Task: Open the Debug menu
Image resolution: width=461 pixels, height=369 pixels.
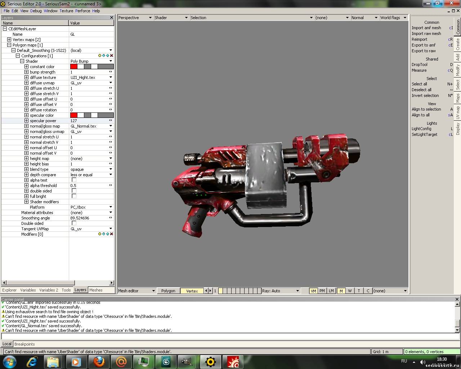Action: point(36,11)
